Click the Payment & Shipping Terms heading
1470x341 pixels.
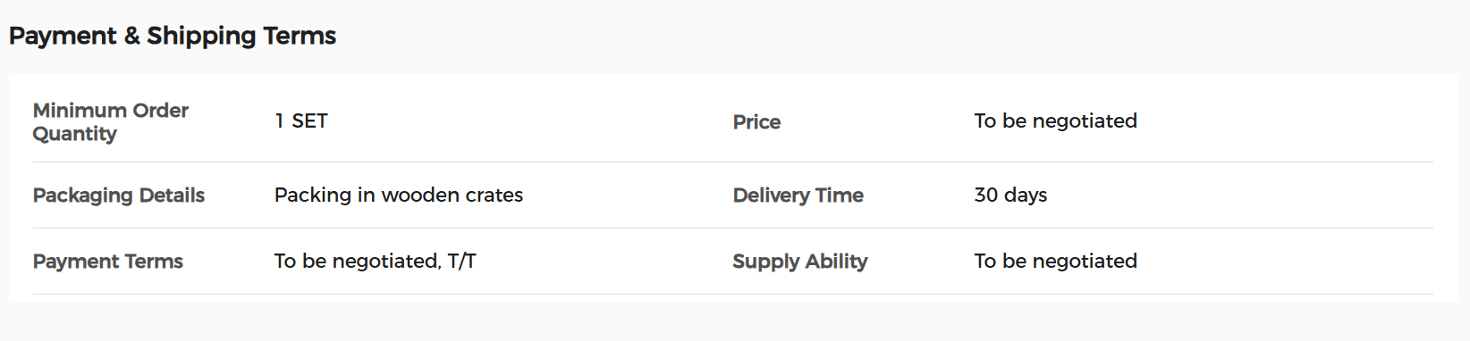point(173,36)
